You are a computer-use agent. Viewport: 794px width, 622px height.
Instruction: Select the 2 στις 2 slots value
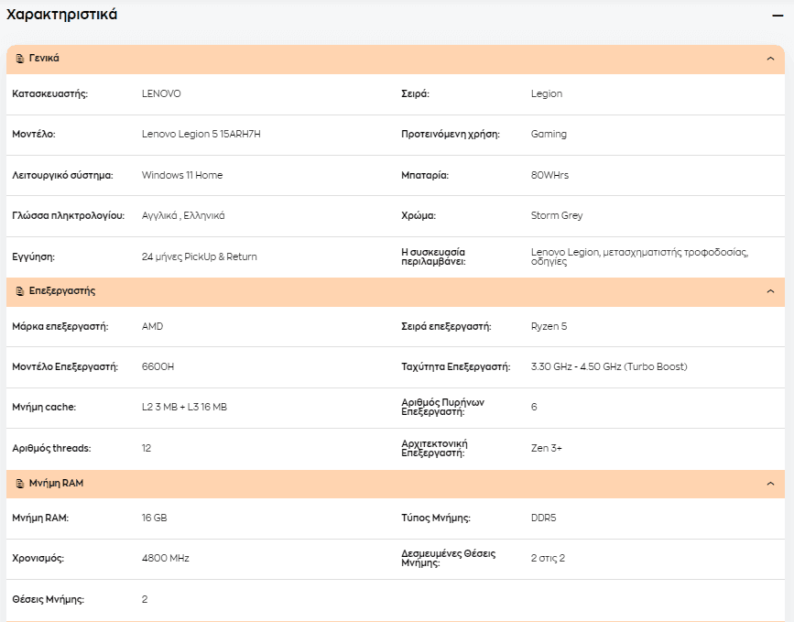[x=548, y=558]
